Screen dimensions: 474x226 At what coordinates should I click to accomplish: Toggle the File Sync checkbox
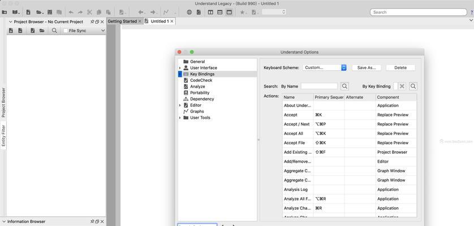click(x=66, y=31)
